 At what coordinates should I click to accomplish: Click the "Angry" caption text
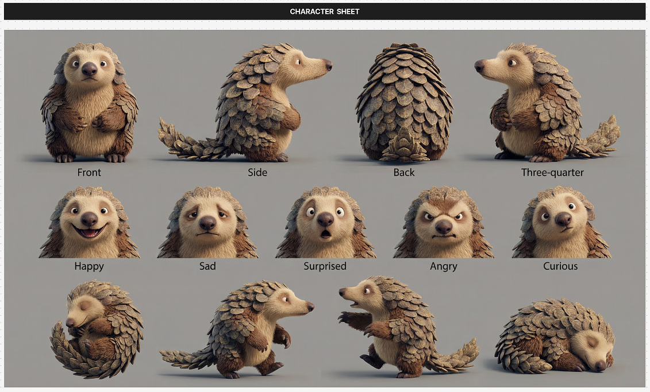pyautogui.click(x=443, y=266)
